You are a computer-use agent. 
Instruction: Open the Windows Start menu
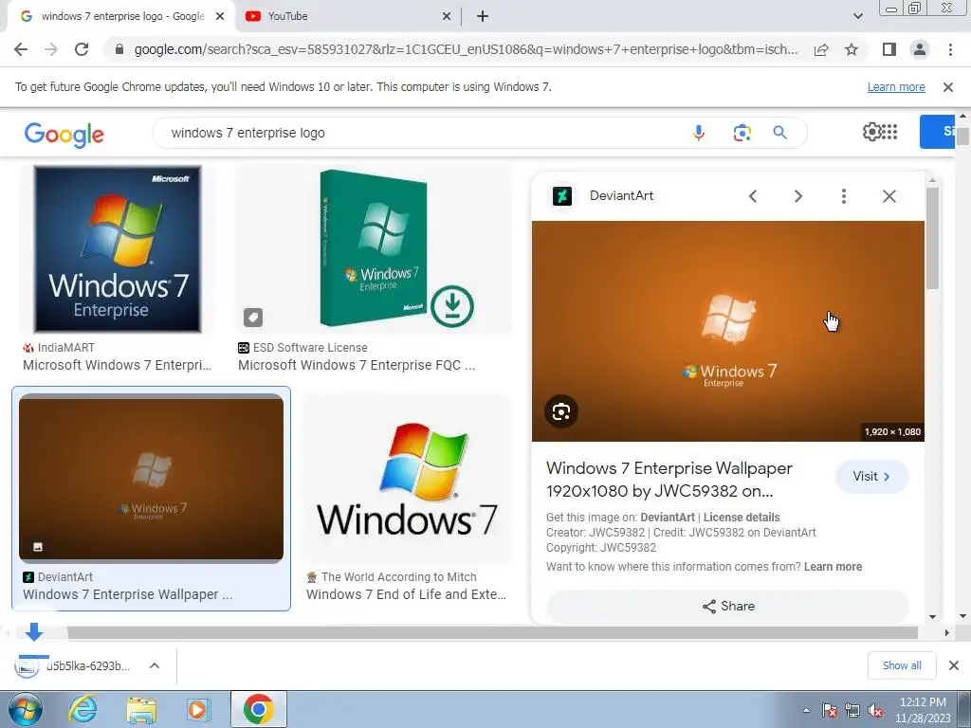26,710
